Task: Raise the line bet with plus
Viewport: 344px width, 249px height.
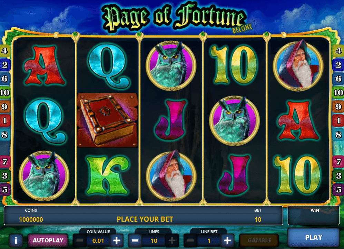Action: (227, 240)
